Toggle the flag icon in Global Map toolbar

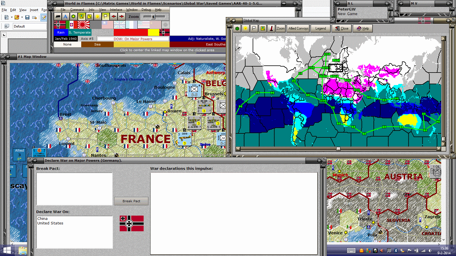click(254, 28)
